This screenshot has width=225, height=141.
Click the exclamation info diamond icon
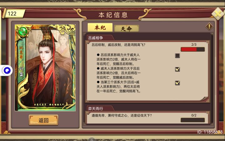pyautogui.click(x=209, y=26)
